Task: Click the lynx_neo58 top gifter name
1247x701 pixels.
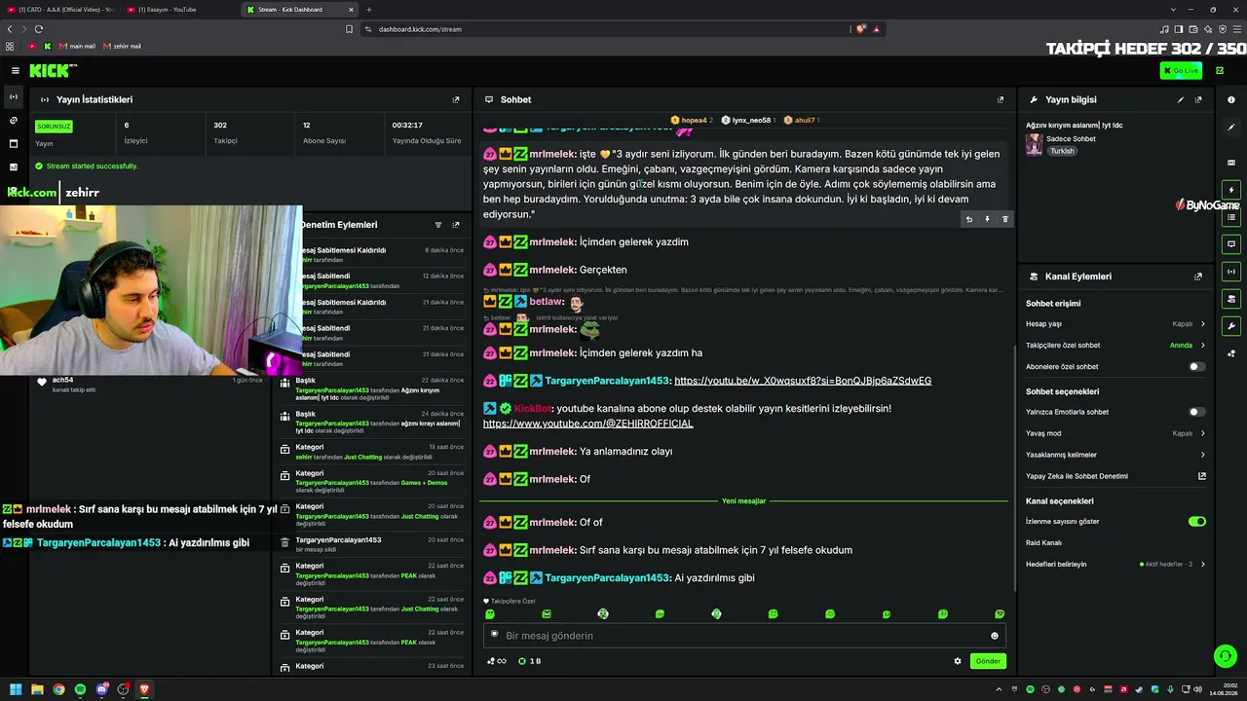Action: click(751, 120)
